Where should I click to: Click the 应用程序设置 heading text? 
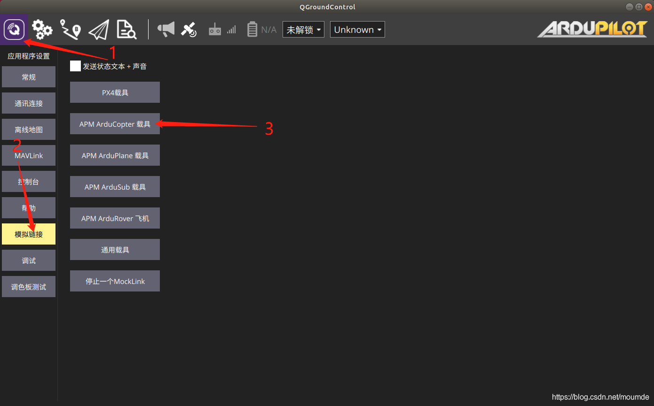[x=29, y=56]
